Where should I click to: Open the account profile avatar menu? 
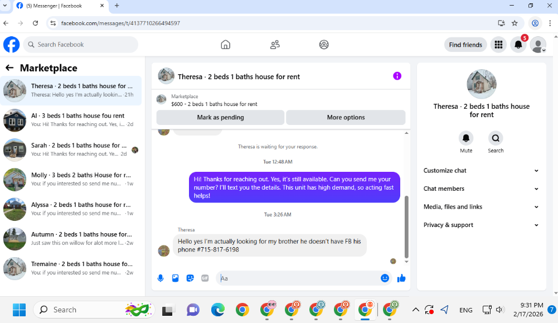[x=538, y=45]
